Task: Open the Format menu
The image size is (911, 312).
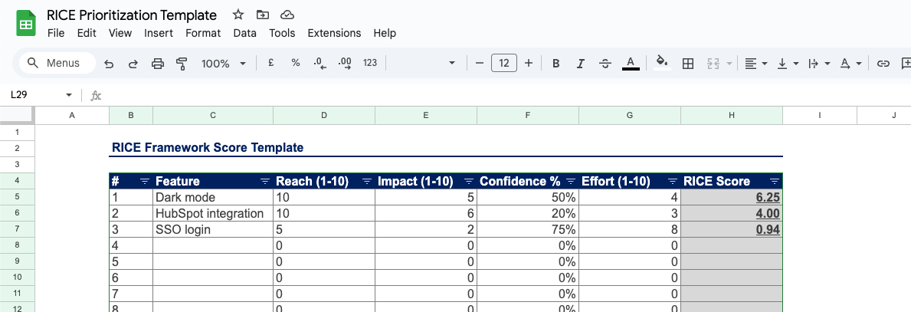Action: pos(203,33)
